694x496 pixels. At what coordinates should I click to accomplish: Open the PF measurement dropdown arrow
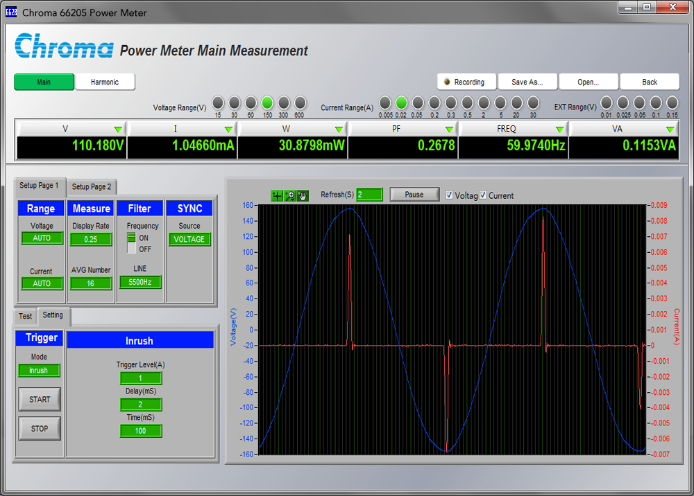tap(449, 129)
